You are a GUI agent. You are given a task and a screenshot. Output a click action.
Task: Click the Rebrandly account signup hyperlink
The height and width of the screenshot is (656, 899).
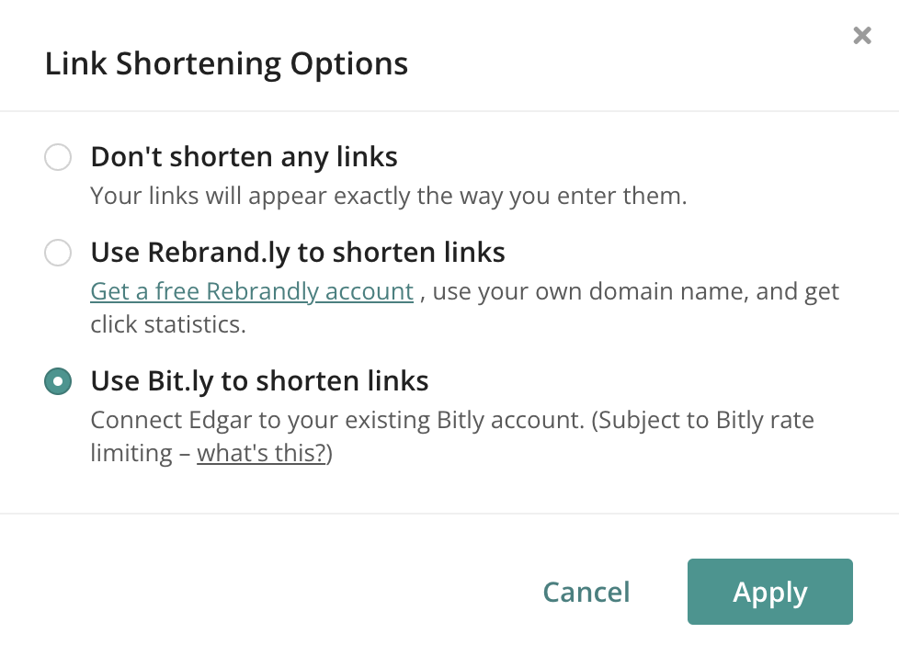coord(251,291)
